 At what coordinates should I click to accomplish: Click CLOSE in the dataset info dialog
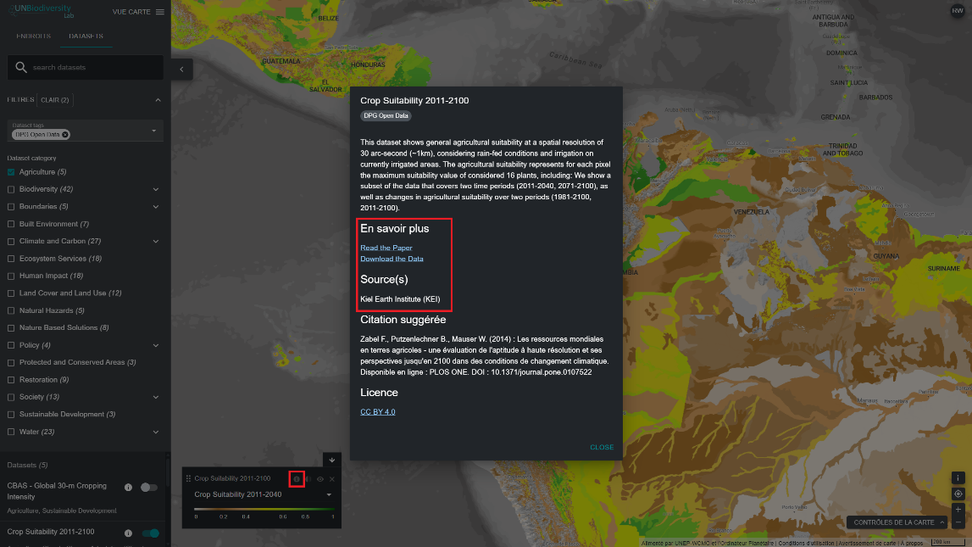[x=602, y=447]
